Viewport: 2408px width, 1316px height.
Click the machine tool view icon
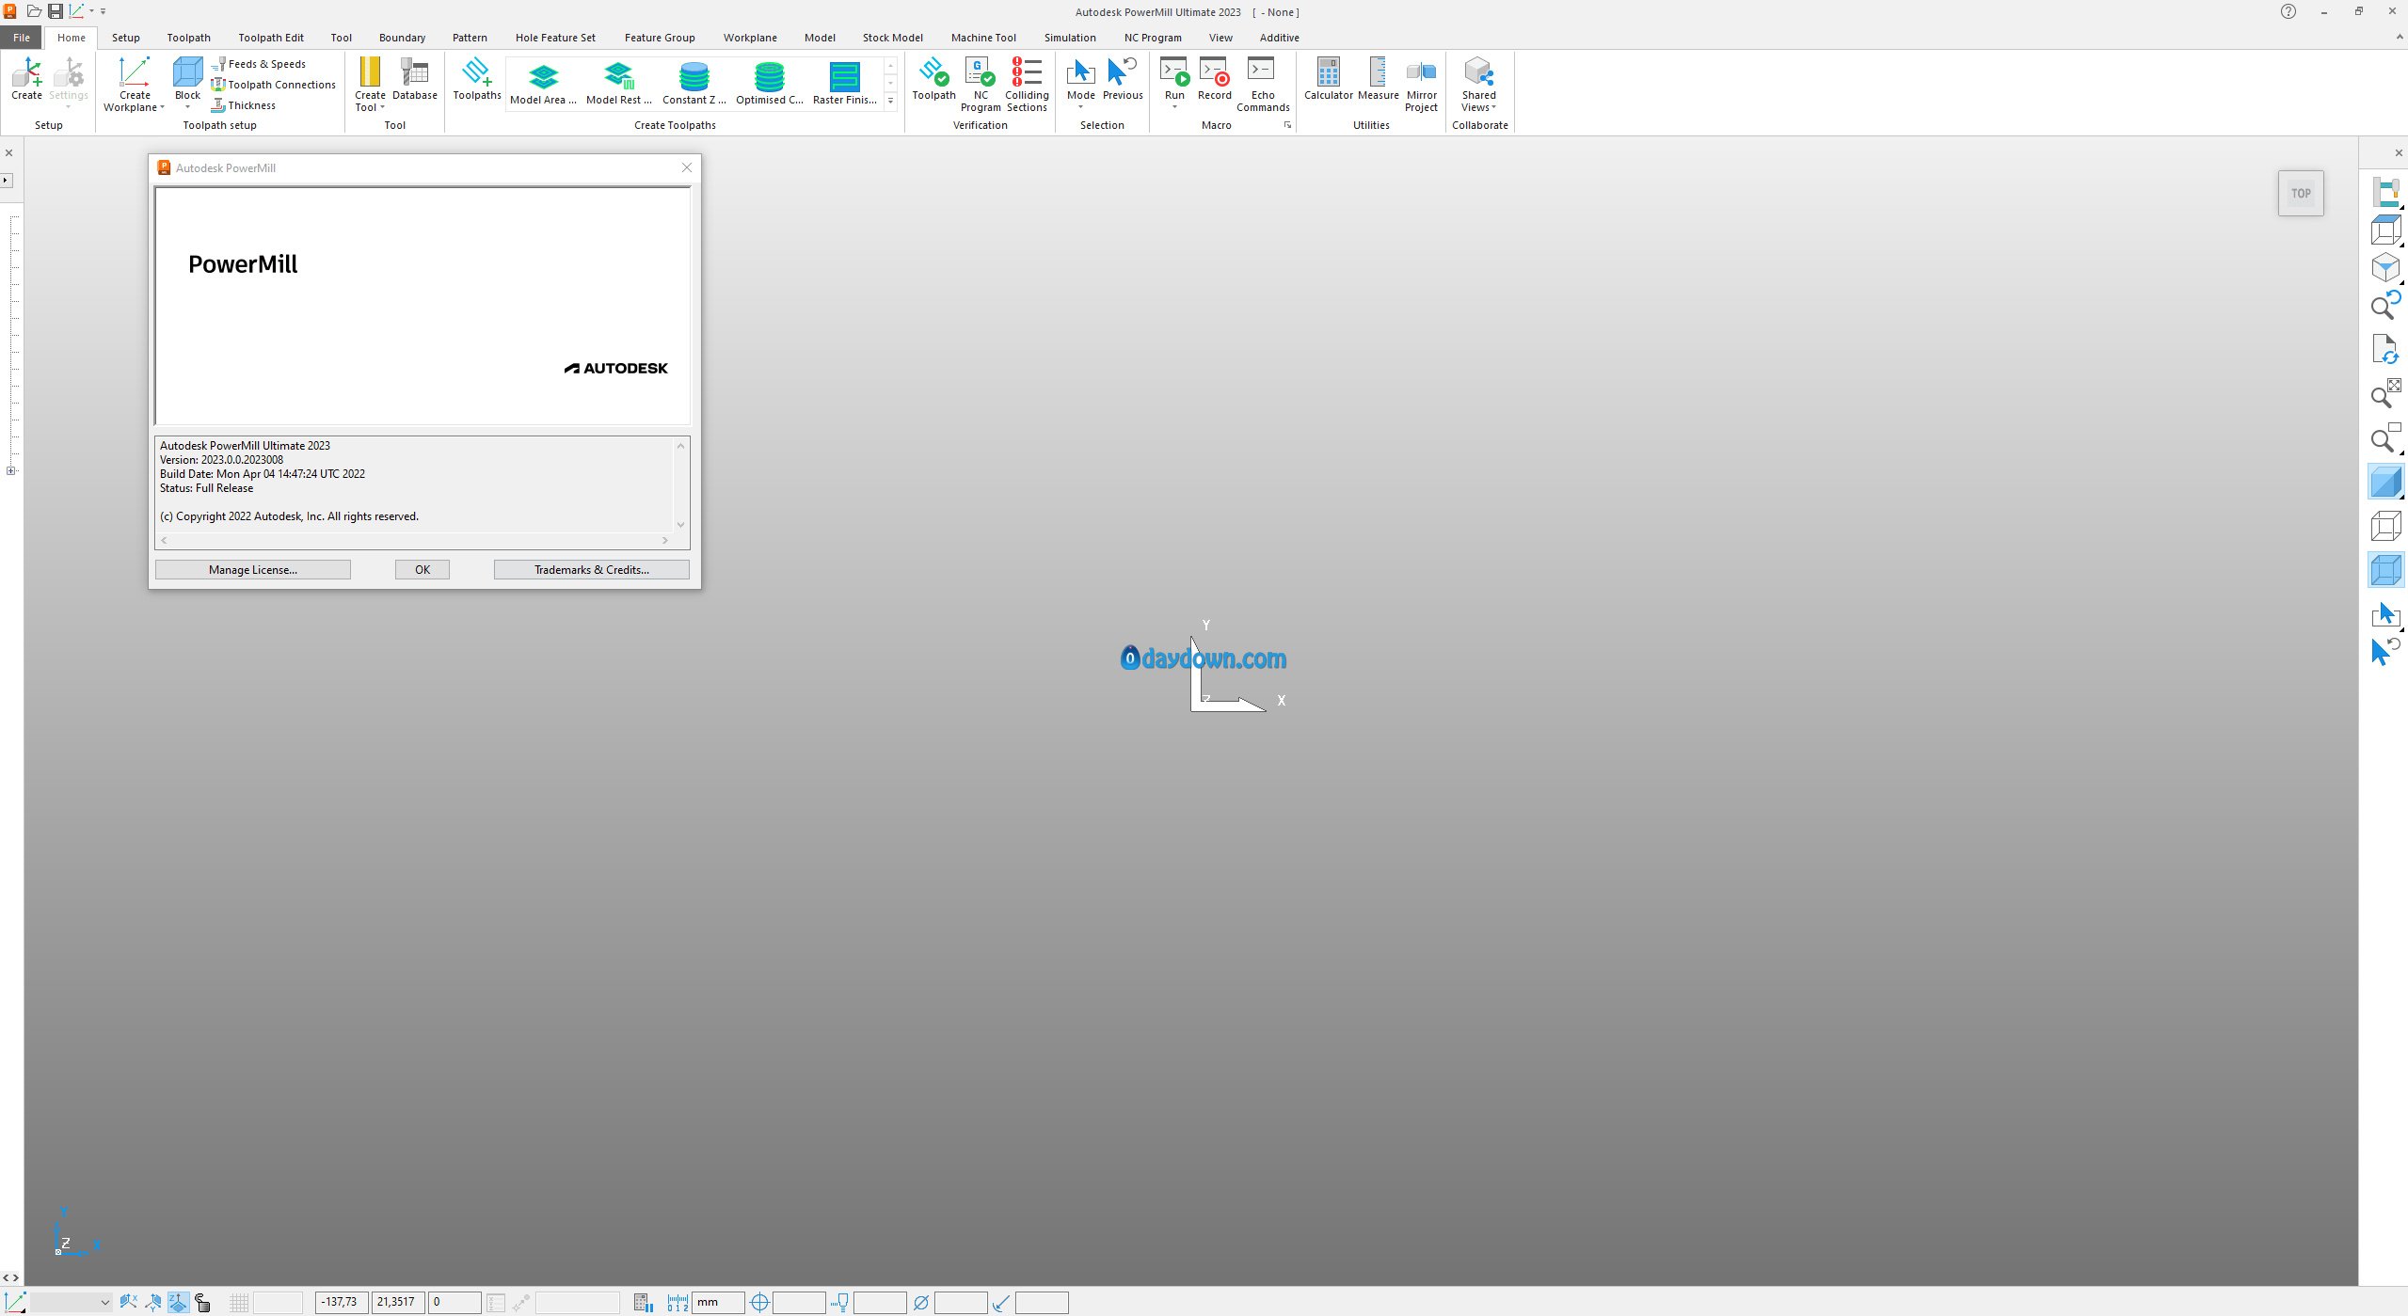pos(2385,192)
